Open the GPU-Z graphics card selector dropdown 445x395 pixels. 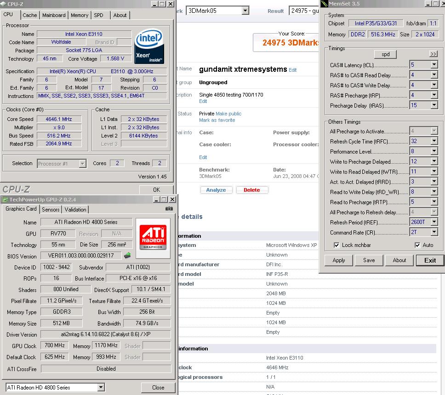pyautogui.click(x=101, y=387)
